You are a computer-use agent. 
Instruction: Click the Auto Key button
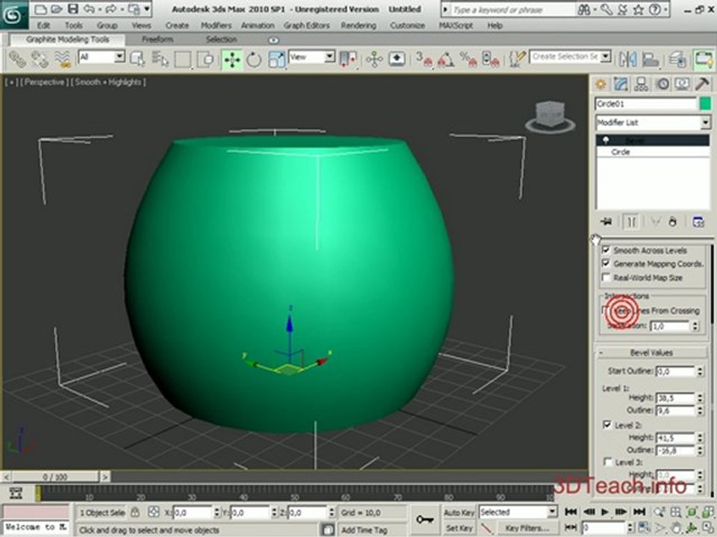[x=459, y=513]
